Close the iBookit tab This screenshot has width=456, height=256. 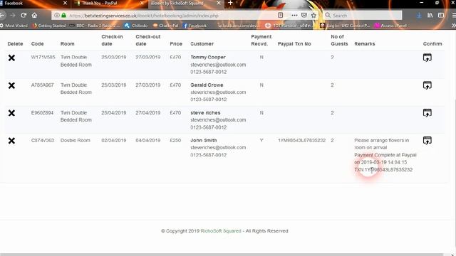[x=219, y=3]
